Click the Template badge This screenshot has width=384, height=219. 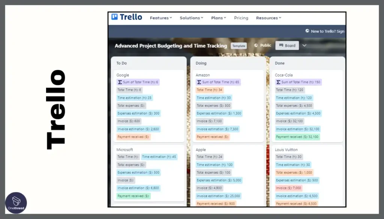(239, 46)
